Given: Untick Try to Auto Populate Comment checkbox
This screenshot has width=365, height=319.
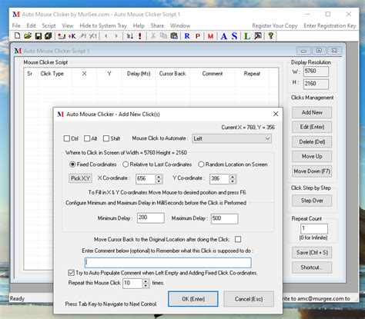Looking at the screenshot, I should tap(72, 273).
